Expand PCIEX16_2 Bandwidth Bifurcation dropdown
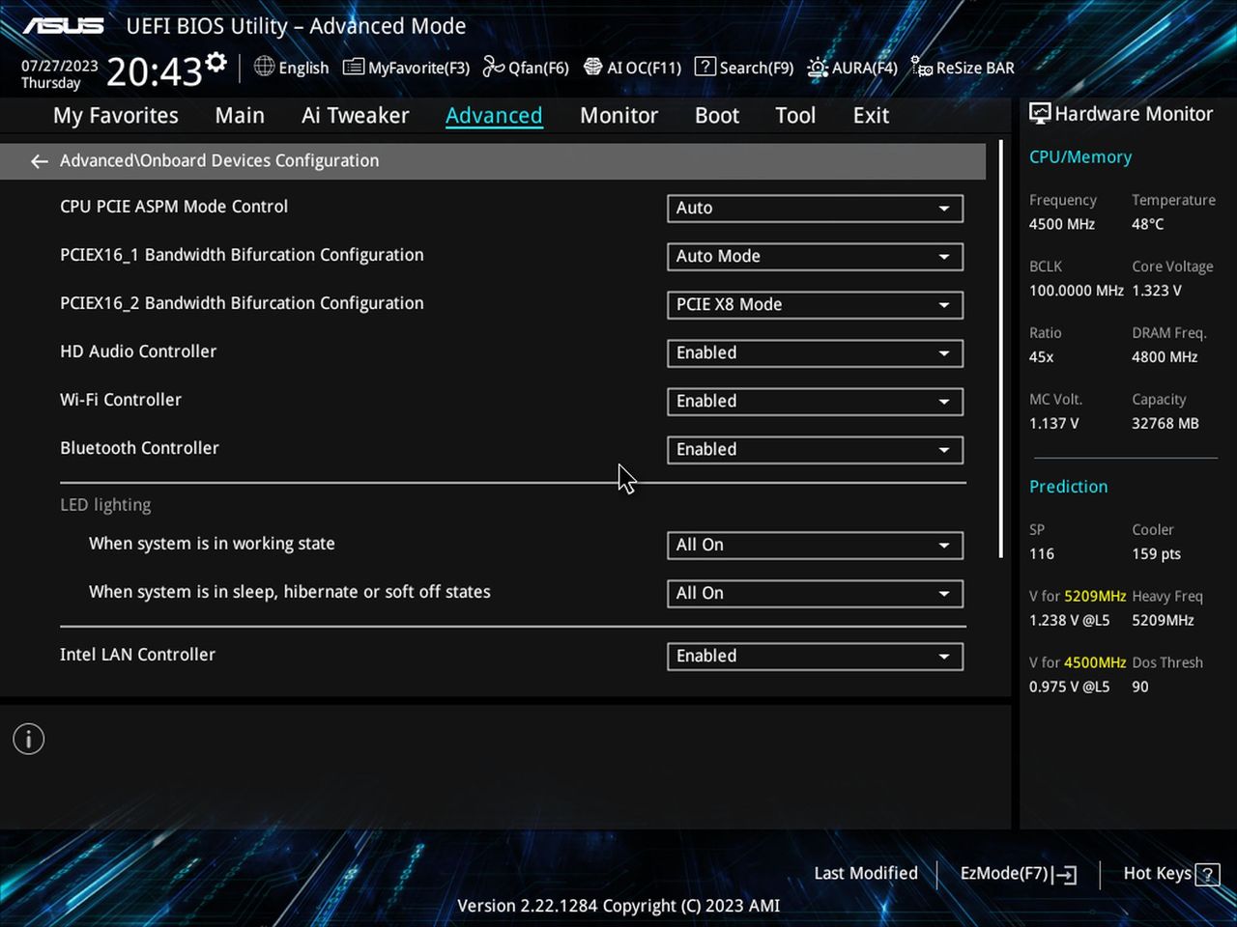This screenshot has height=927, width=1237. pos(815,305)
